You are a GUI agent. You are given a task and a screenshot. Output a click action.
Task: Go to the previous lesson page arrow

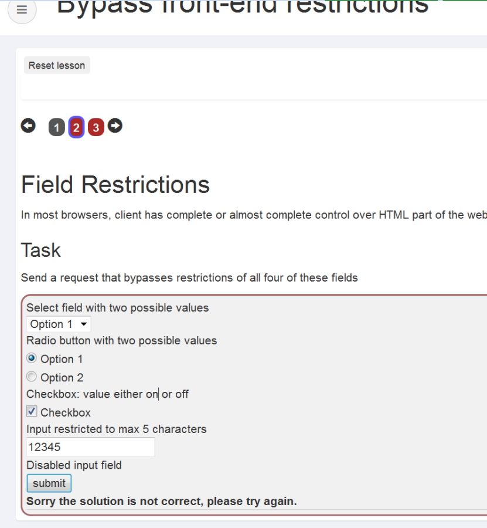click(x=28, y=126)
